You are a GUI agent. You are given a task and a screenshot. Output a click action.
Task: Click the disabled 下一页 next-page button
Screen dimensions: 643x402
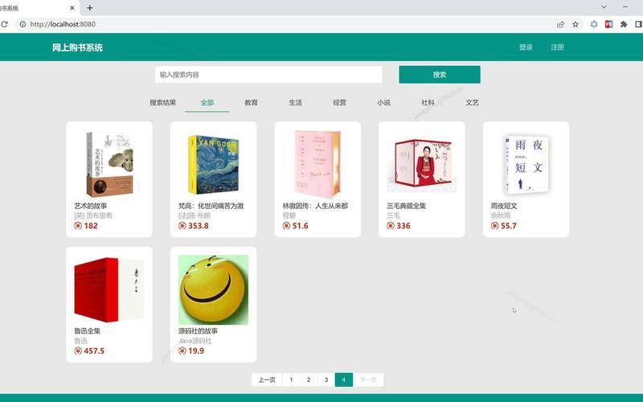[x=368, y=379]
